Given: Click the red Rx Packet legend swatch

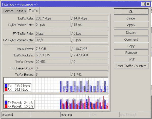Looking at the screenshot, I should (6, 106).
